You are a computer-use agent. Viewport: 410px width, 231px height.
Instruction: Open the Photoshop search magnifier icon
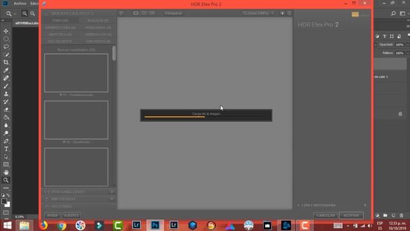point(393,13)
